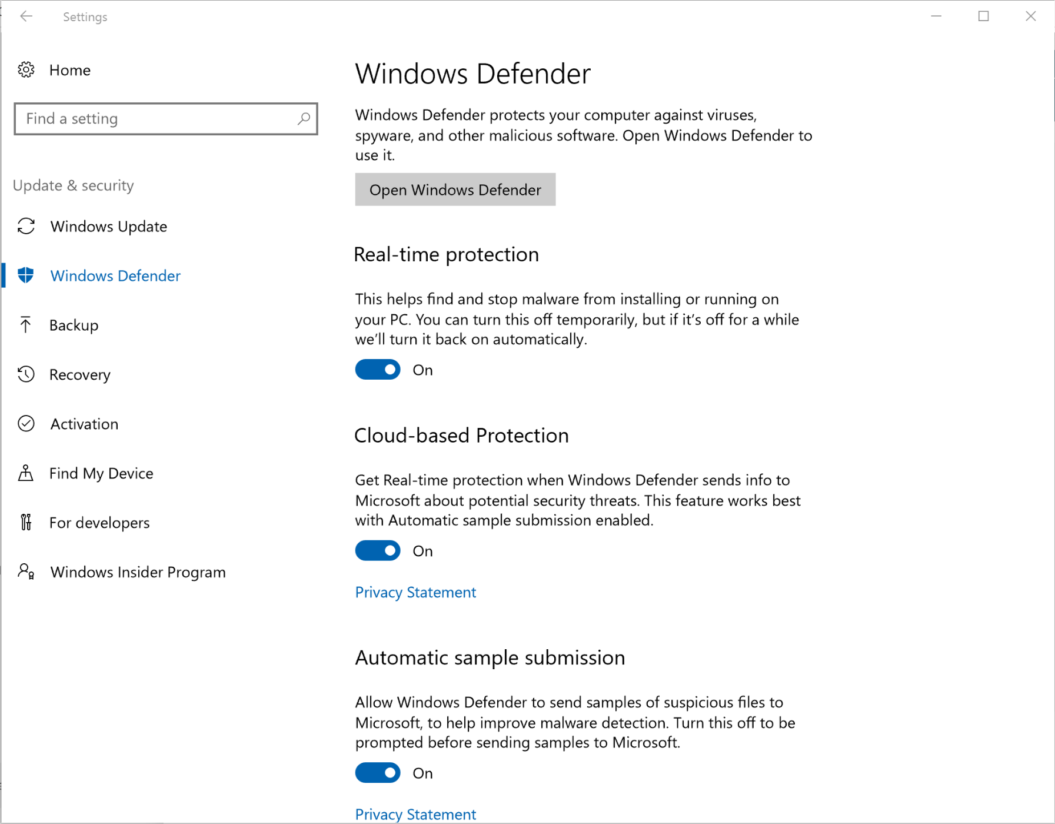Select Windows Update in sidebar
Screen dimensions: 1055x824
tap(109, 227)
